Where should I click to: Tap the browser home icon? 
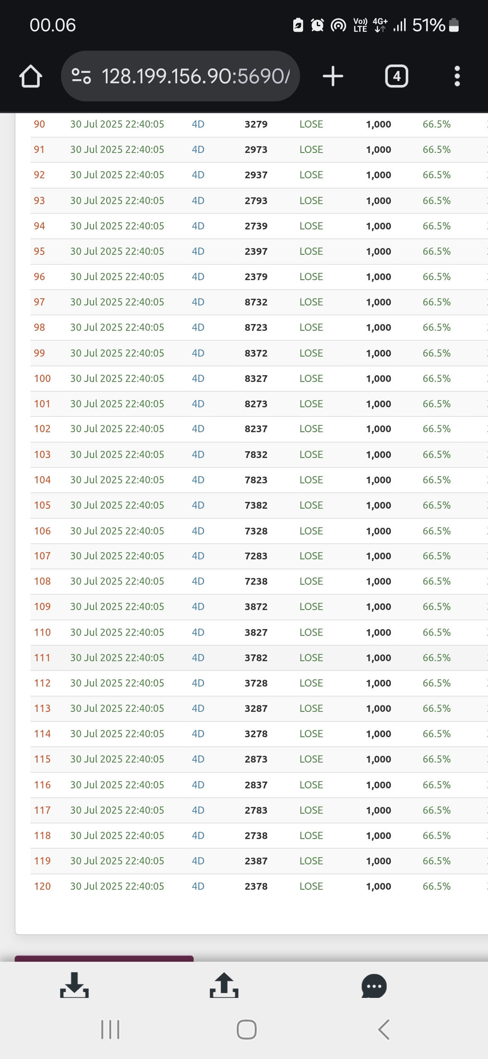click(x=31, y=76)
